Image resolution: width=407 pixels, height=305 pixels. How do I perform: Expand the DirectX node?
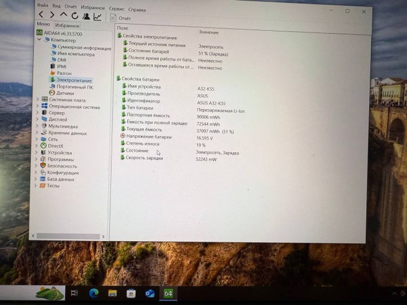pos(36,146)
